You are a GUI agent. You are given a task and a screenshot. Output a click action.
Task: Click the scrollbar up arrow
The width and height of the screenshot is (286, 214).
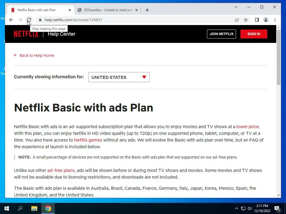(278, 28)
